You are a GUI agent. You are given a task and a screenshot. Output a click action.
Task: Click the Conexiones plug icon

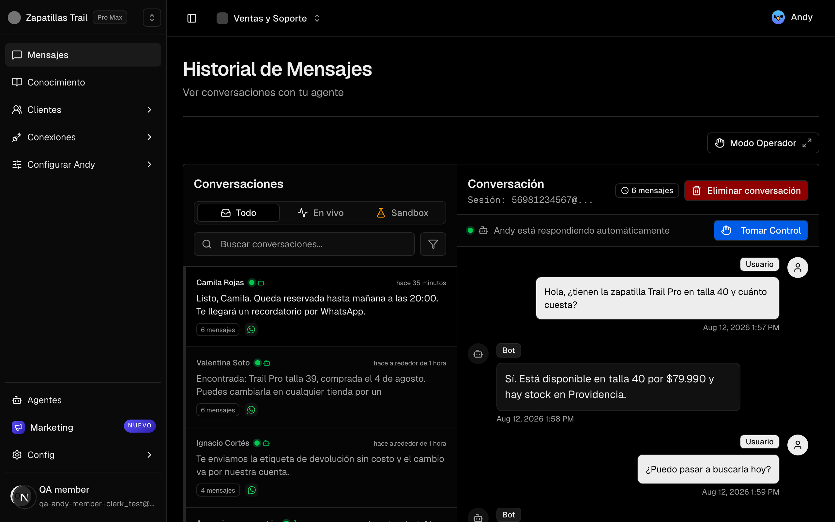(x=17, y=137)
